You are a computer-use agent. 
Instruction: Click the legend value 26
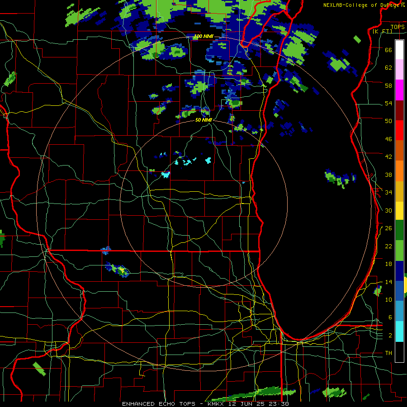(x=388, y=228)
